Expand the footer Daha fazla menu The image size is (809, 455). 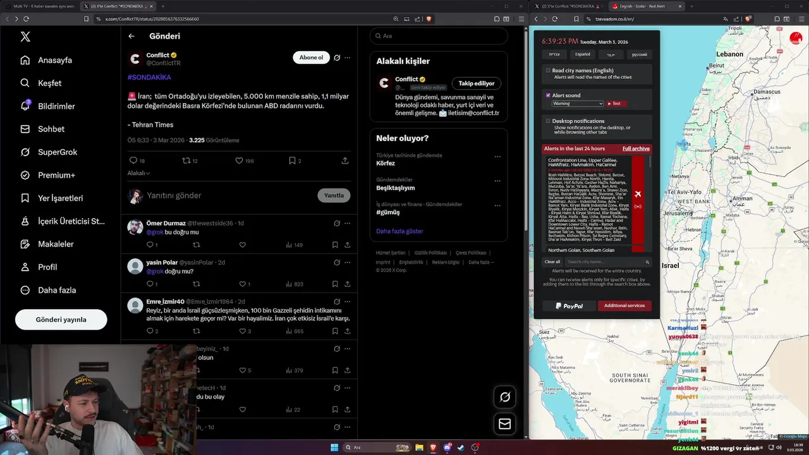(x=481, y=262)
